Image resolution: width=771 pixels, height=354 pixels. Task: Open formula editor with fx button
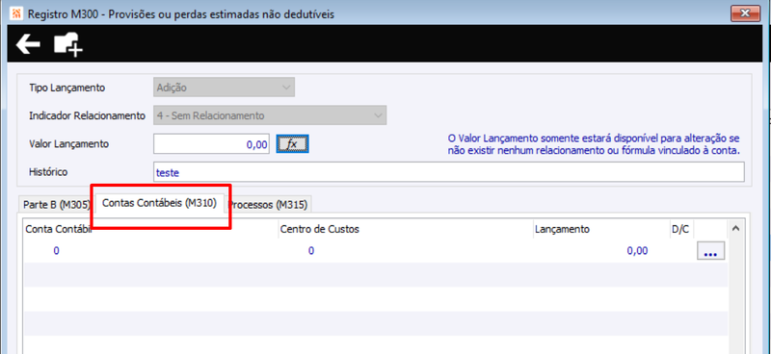[x=293, y=144]
